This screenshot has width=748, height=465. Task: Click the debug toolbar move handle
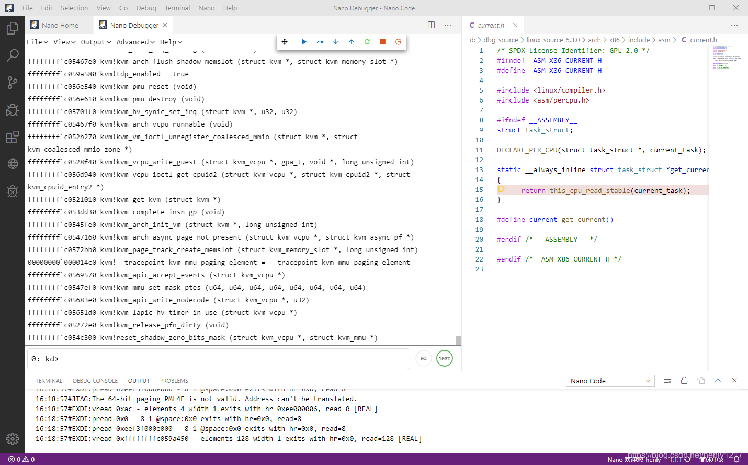click(x=285, y=42)
